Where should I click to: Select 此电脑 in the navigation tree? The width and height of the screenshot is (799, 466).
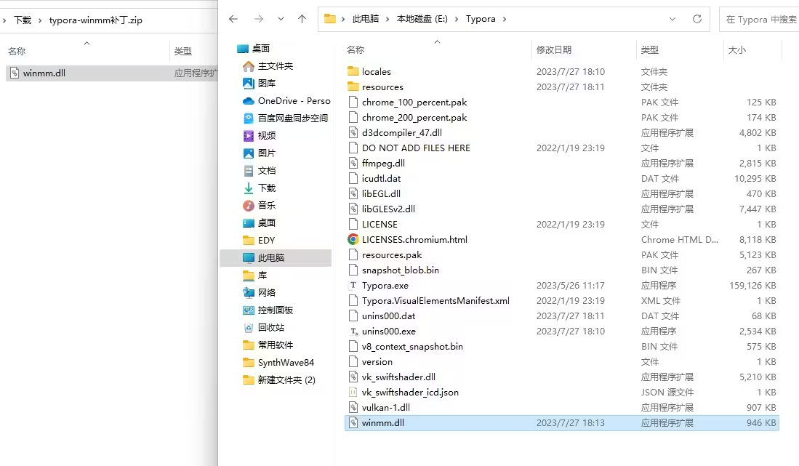[x=270, y=258]
